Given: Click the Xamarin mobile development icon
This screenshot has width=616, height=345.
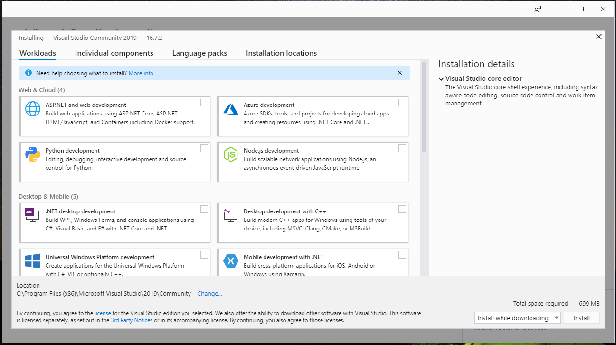Looking at the screenshot, I should pos(231,261).
